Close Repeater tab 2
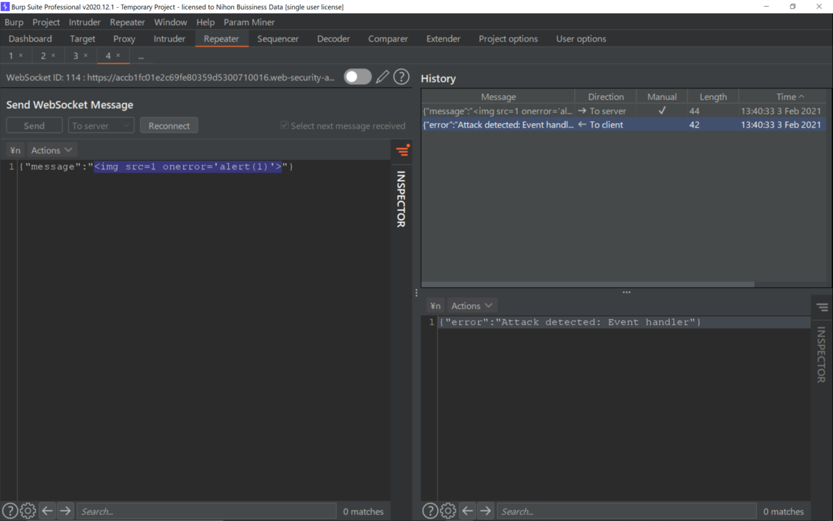The width and height of the screenshot is (833, 521). point(53,56)
